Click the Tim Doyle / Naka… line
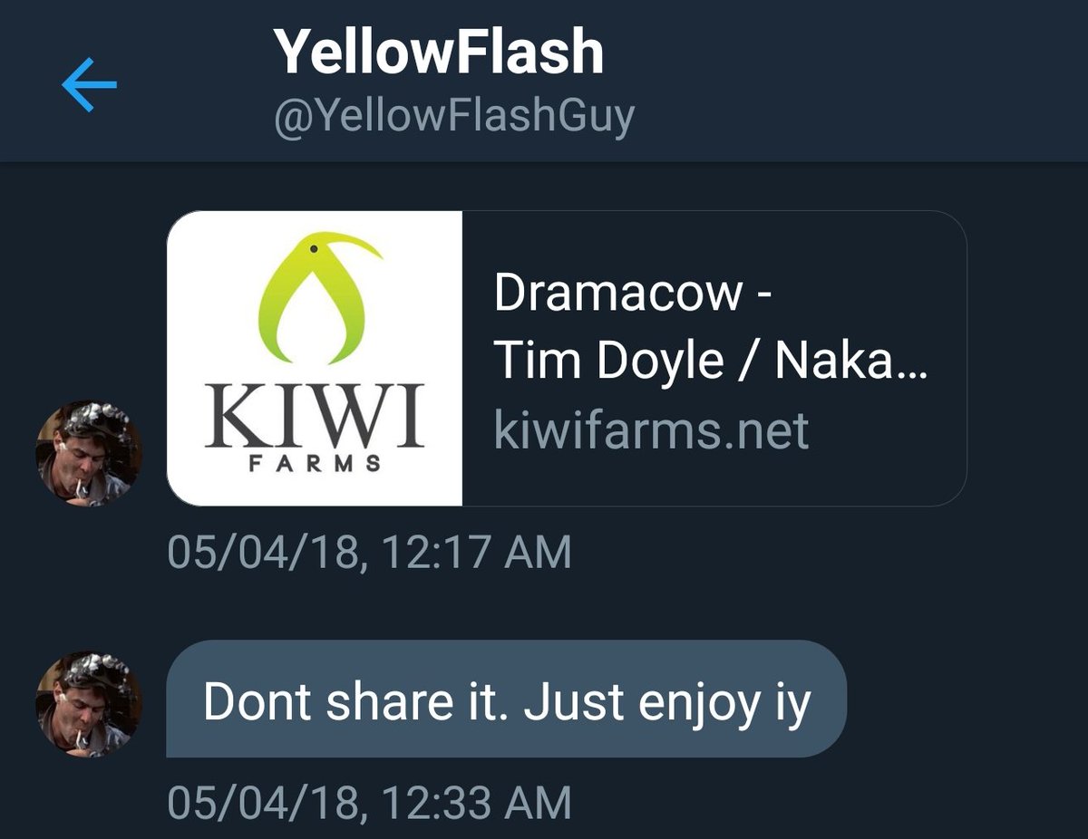1088x839 pixels. coord(711,361)
